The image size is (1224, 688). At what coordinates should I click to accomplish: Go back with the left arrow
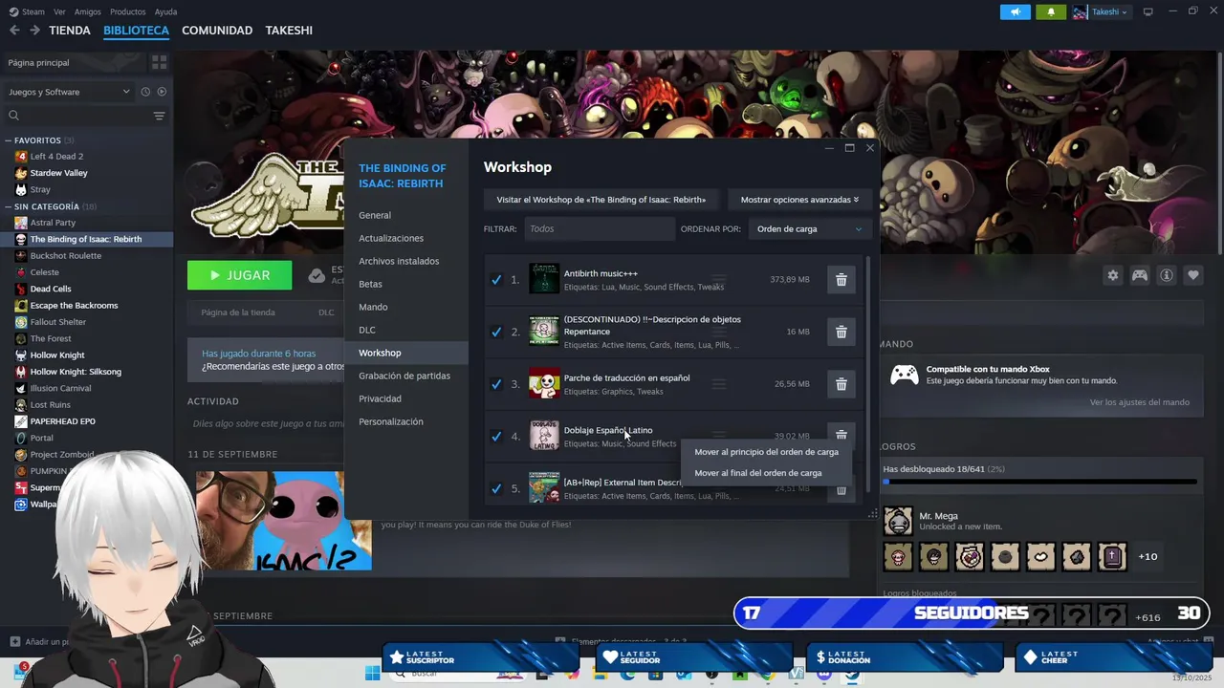[x=14, y=31]
